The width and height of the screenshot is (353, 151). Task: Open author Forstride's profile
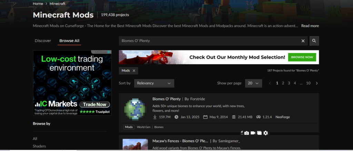click(x=198, y=99)
